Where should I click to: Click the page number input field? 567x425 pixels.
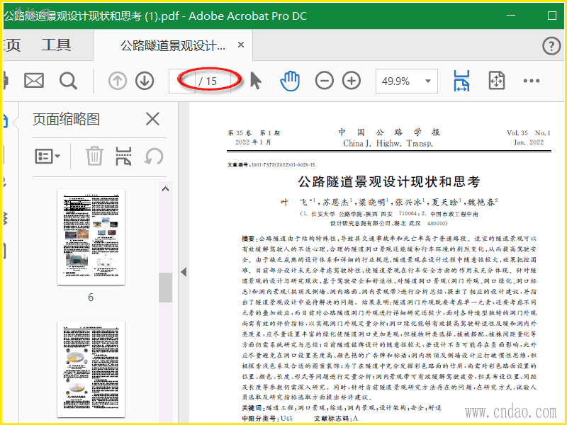point(182,81)
